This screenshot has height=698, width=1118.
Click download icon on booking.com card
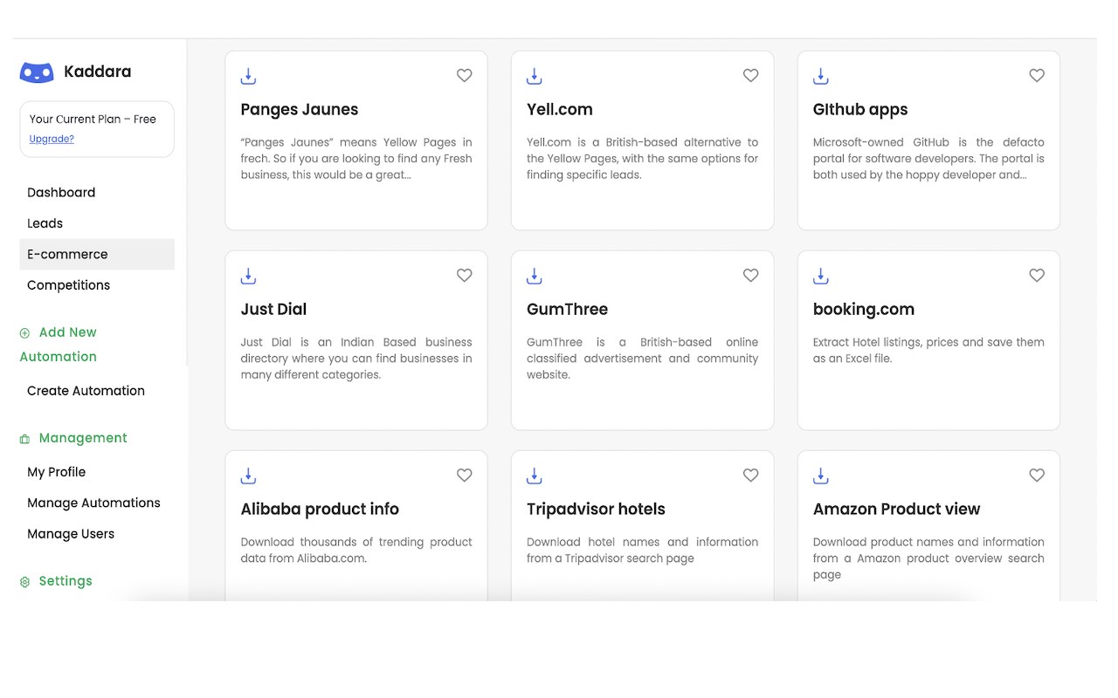coord(821,277)
